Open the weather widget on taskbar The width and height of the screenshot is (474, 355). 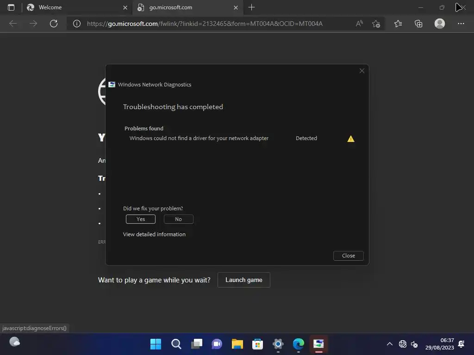14,342
